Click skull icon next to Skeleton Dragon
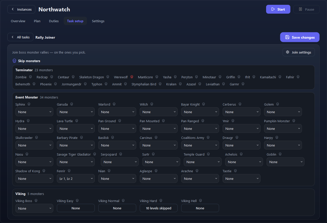The image size is (327, 223). (x=108, y=77)
